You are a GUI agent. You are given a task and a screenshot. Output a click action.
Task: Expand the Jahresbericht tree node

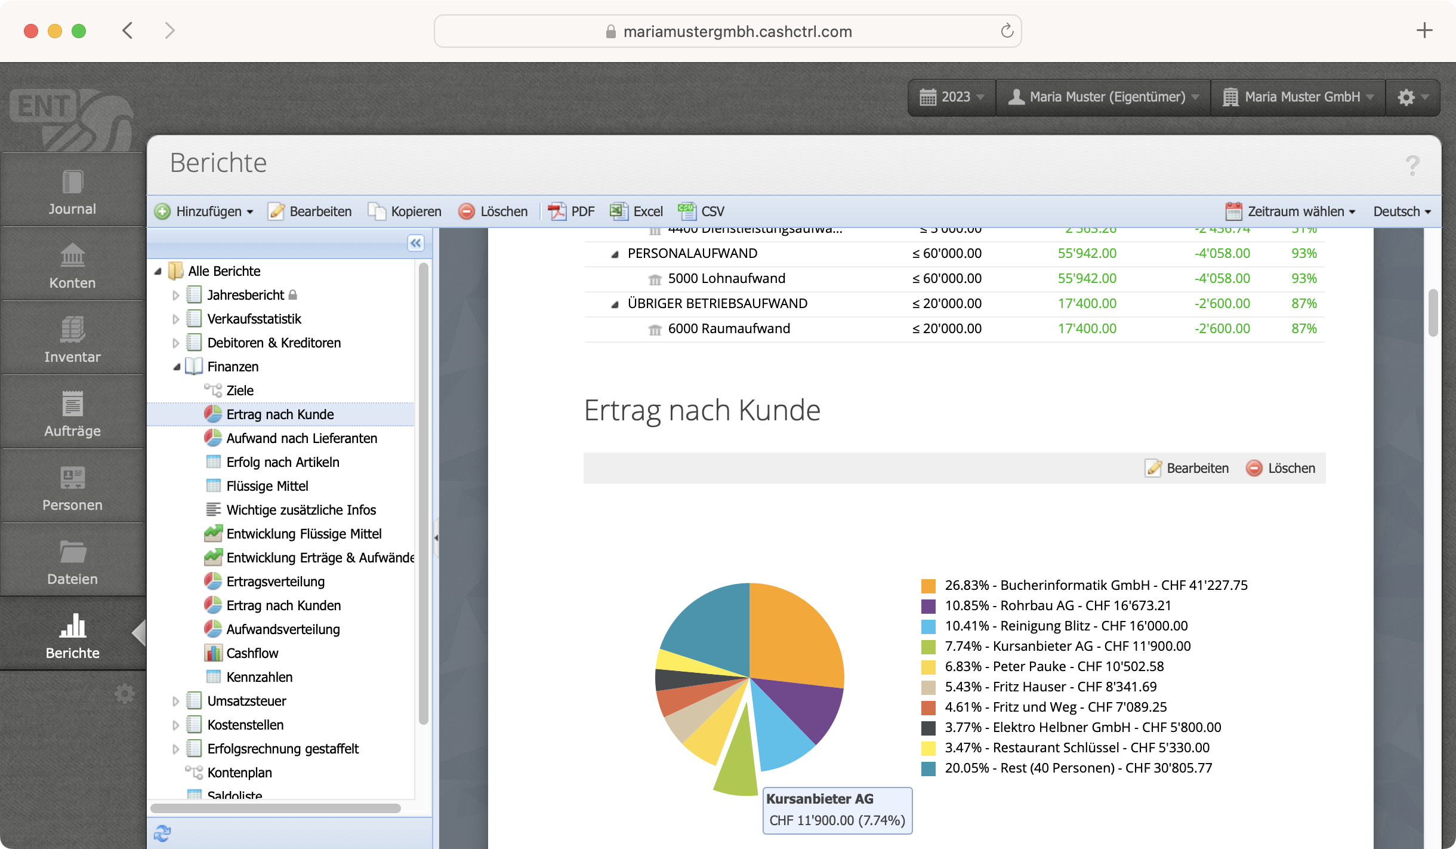click(175, 295)
